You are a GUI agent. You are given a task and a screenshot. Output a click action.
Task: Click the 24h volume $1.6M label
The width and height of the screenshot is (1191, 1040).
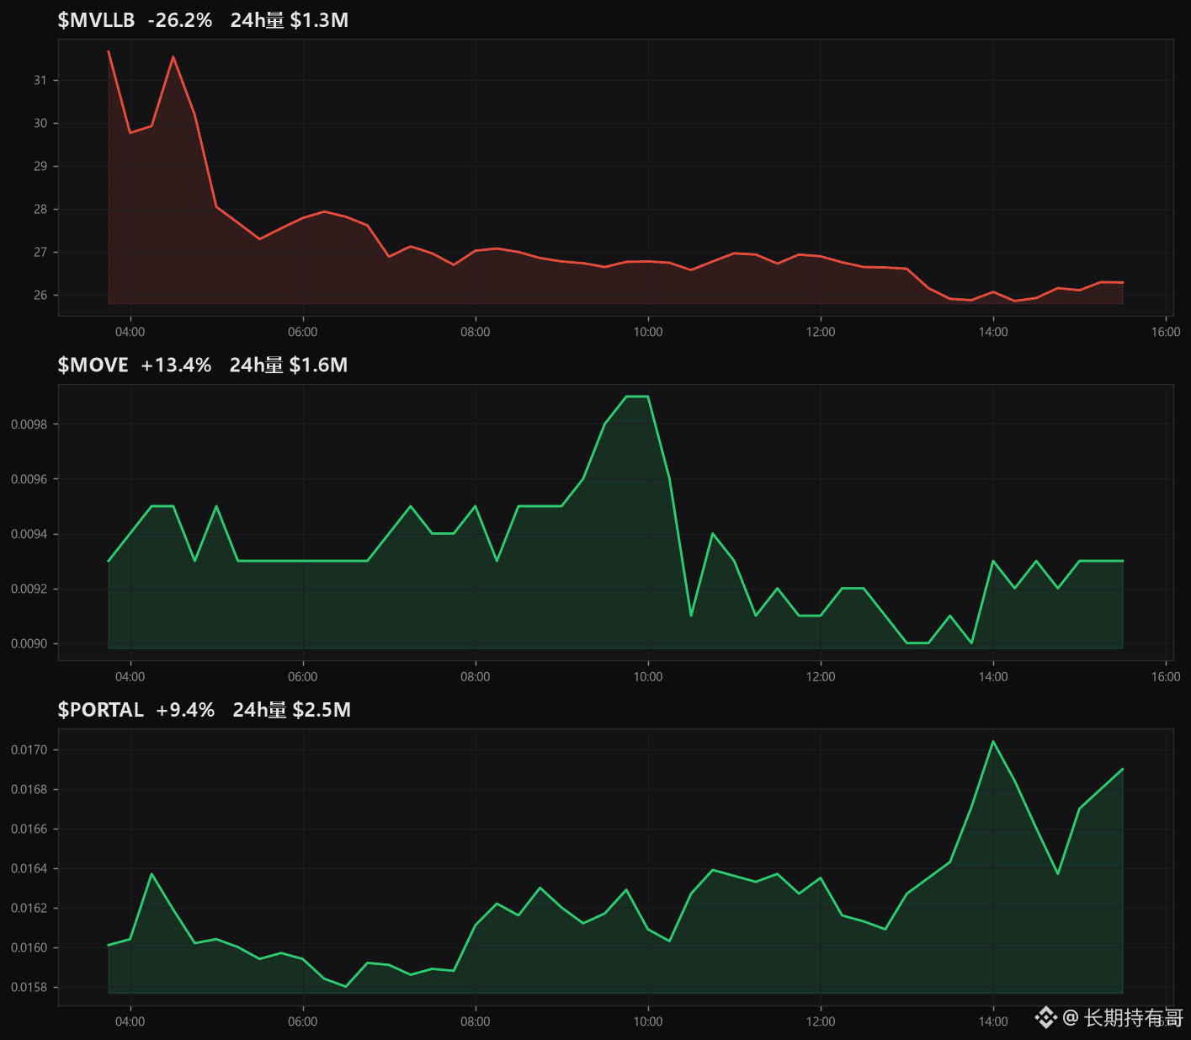[289, 365]
